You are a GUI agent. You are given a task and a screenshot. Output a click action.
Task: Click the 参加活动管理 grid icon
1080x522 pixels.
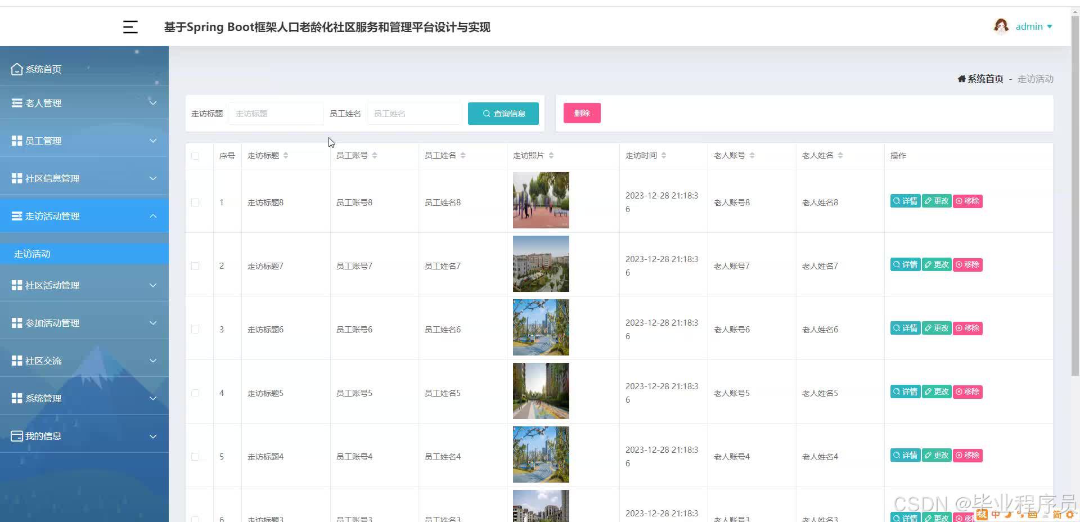[17, 323]
